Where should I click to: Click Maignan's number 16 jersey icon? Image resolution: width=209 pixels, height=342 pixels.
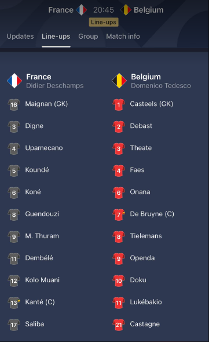click(x=14, y=104)
